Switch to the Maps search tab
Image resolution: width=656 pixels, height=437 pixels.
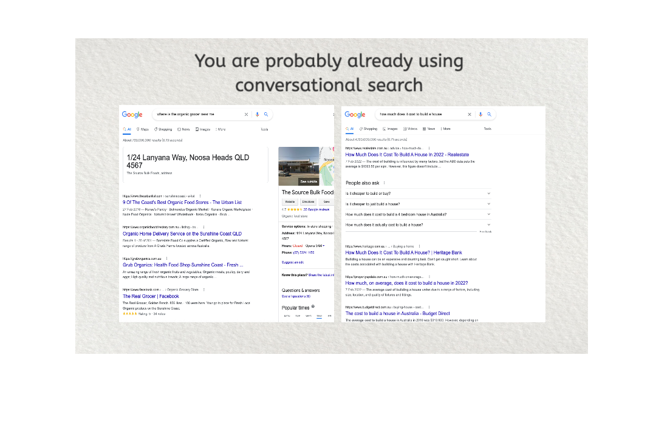coord(143,129)
